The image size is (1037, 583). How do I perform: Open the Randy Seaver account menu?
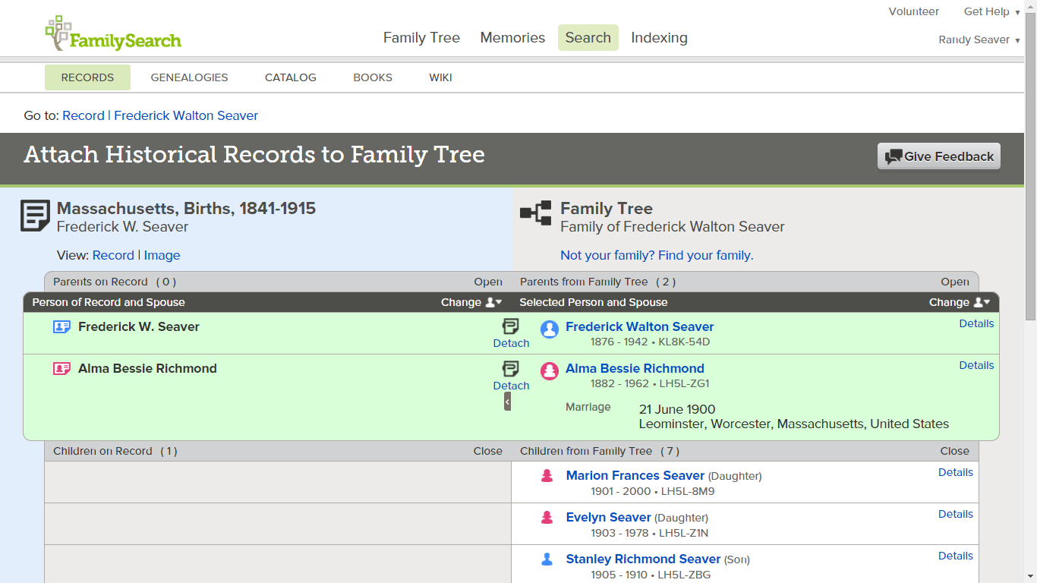point(979,39)
